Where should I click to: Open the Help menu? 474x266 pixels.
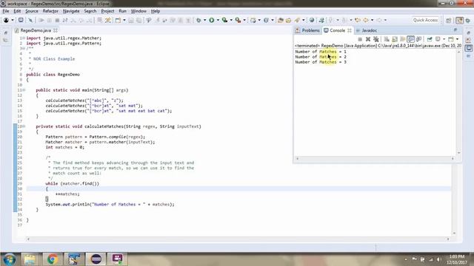pos(156,11)
